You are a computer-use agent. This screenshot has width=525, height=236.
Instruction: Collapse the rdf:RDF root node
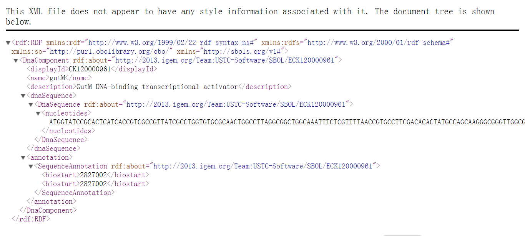(x=8, y=43)
